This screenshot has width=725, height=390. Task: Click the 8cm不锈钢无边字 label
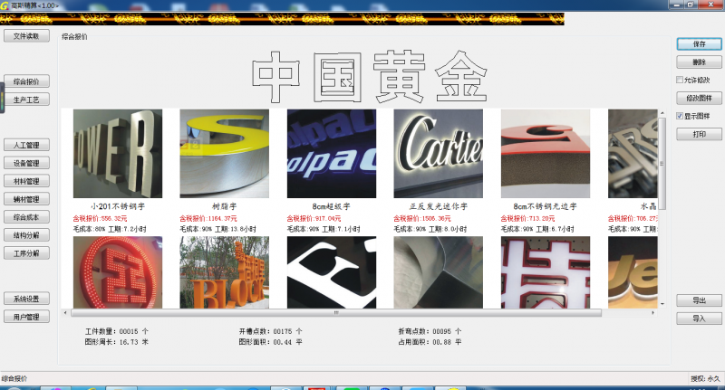pyautogui.click(x=546, y=207)
